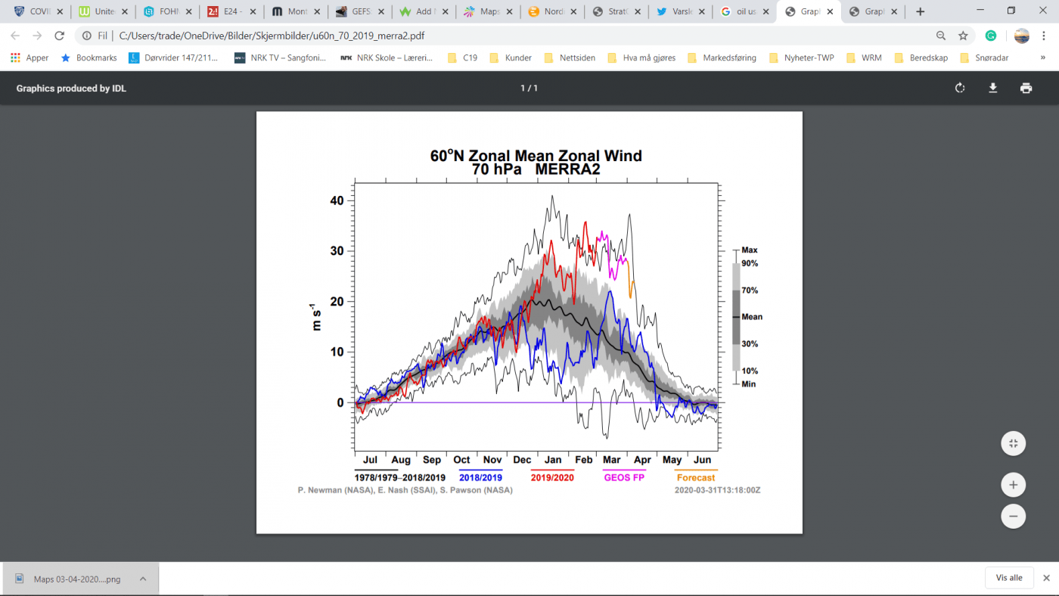
Task: Click Vis alle downloads button
Action: tap(1009, 578)
